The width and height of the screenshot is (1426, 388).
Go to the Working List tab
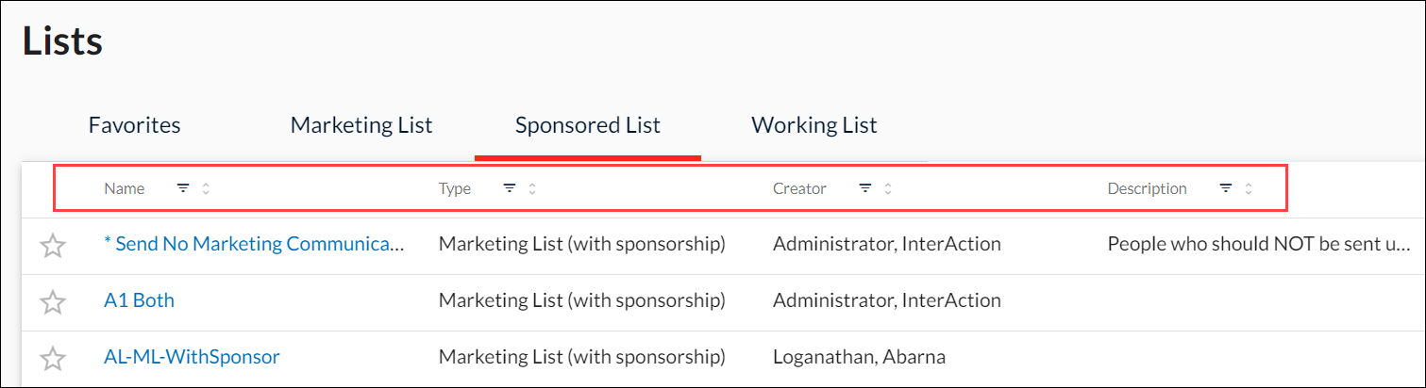coord(814,125)
